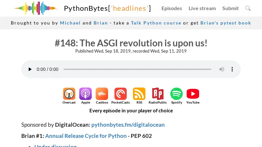Mute the audio player volume
Screen dimensions: 262x147
coord(222,69)
